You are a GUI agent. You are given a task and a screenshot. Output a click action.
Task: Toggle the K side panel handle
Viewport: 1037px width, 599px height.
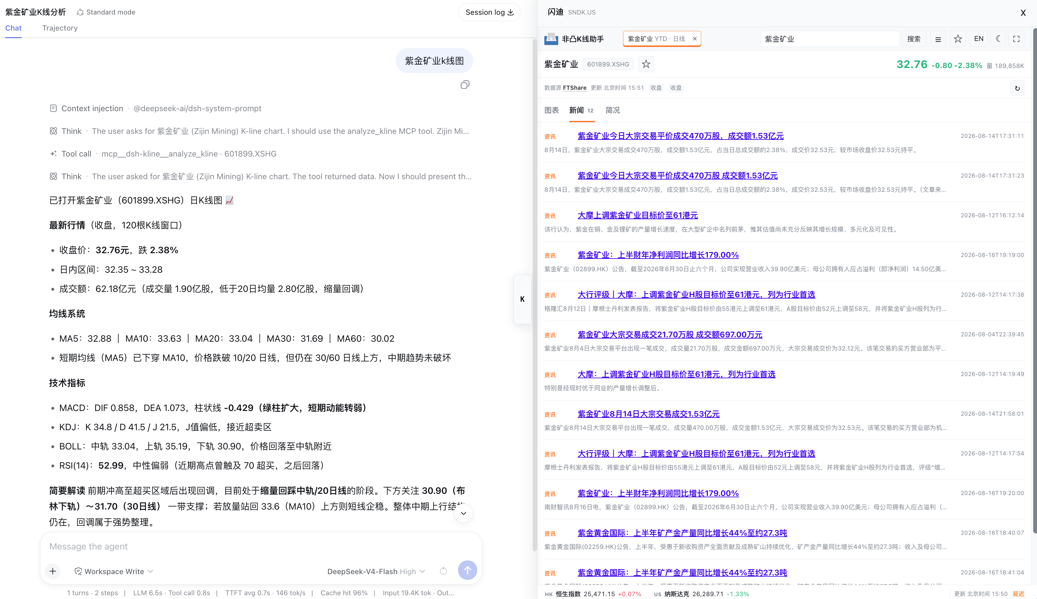click(x=522, y=299)
